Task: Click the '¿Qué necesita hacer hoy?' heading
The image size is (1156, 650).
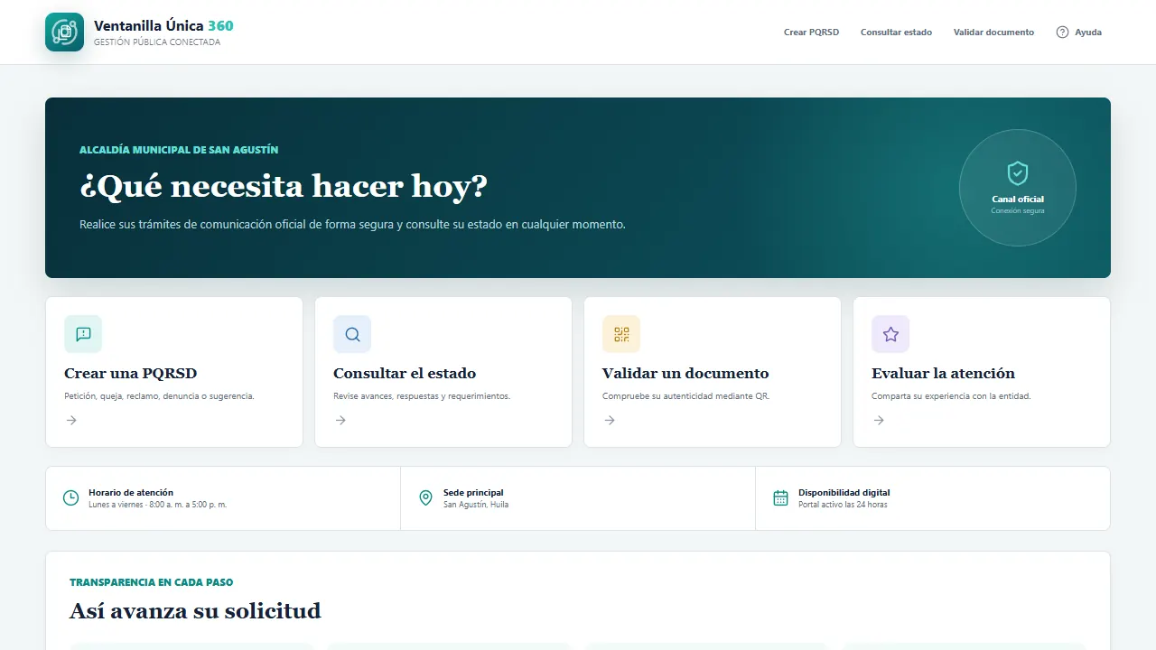Action: pyautogui.click(x=284, y=186)
